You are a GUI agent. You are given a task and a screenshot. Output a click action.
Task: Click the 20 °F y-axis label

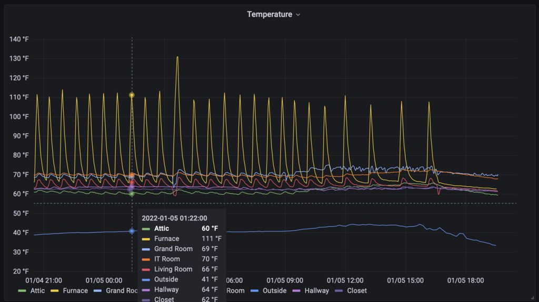pos(21,271)
